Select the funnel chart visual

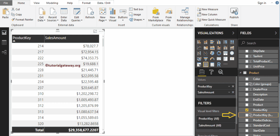point(206,59)
